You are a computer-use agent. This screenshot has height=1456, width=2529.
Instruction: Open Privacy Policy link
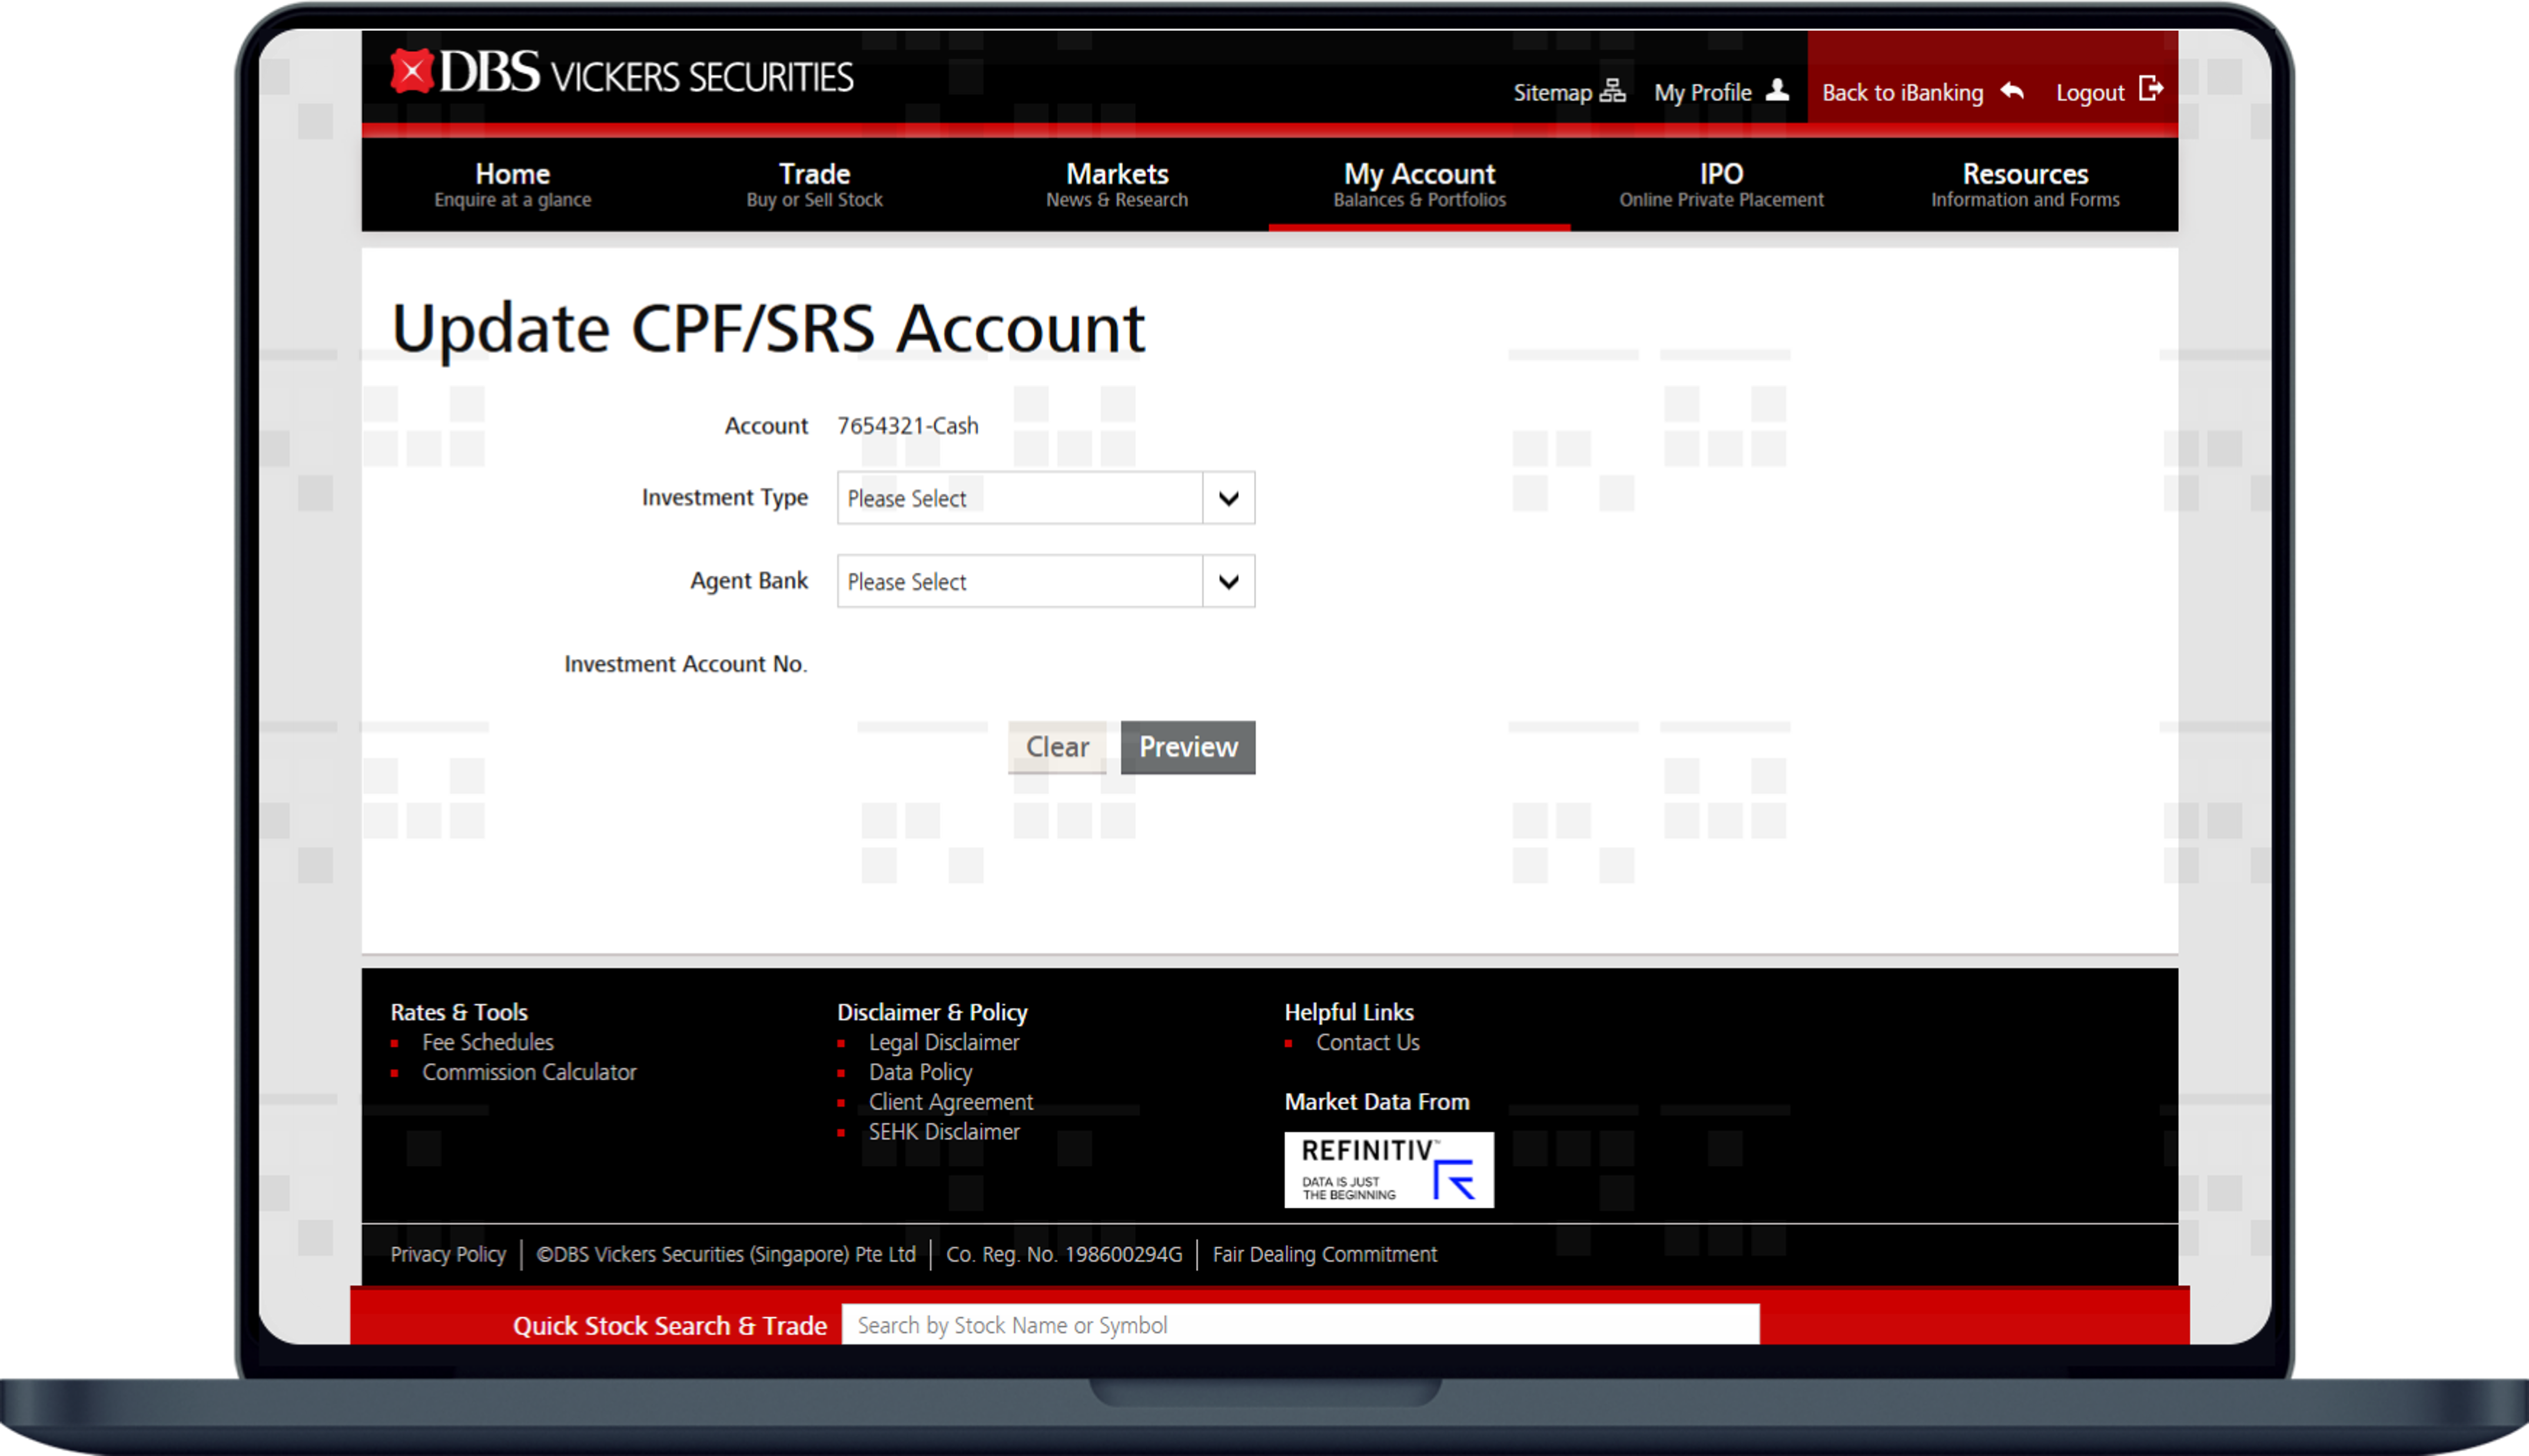tap(448, 1254)
